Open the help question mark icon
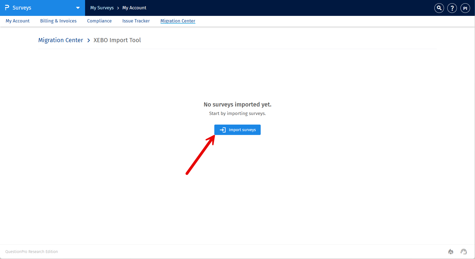 pyautogui.click(x=452, y=8)
